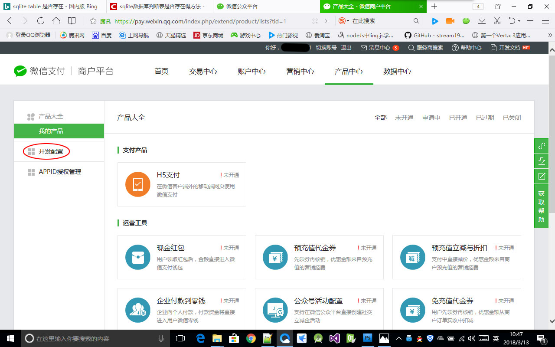Open 服务商搜索 in the top bar

[x=425, y=48]
